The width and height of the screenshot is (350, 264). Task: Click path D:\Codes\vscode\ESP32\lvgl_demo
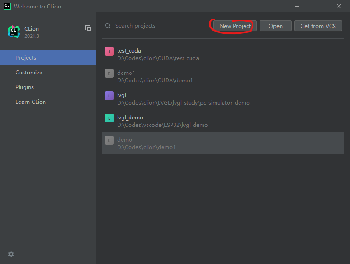pos(163,125)
